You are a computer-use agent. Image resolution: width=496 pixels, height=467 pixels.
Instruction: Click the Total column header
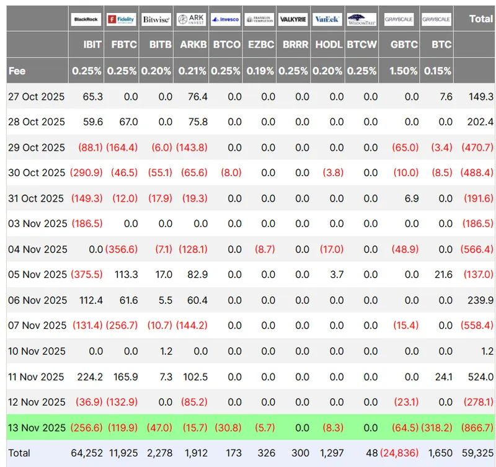point(480,19)
